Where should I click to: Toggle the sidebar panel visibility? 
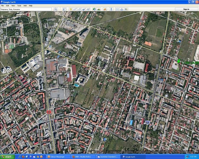click(x=64, y=9)
